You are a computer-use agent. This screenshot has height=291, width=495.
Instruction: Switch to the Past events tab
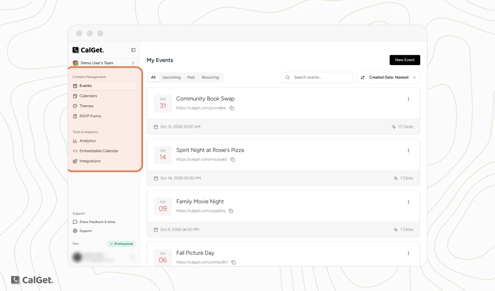point(191,77)
